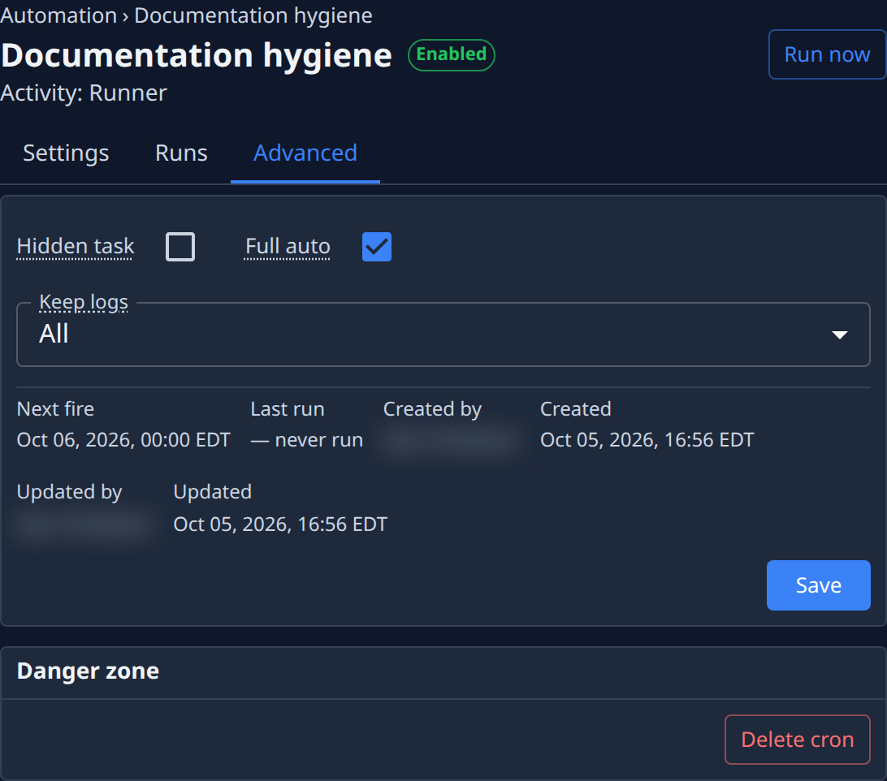Screen dimensions: 887x781
Task: Click the Documentation hygiene page title
Action: point(197,55)
